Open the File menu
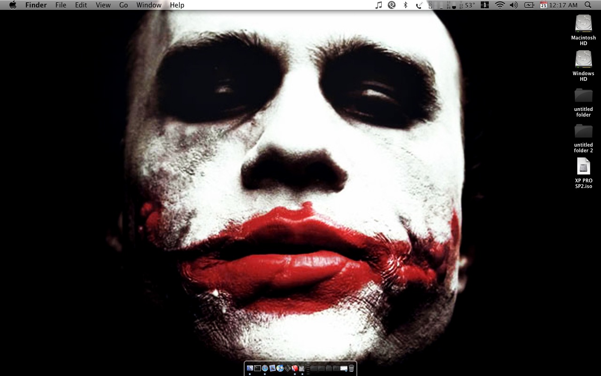Image resolution: width=601 pixels, height=376 pixels. (x=61, y=5)
